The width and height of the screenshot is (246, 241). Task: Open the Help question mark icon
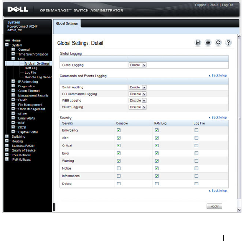pos(228,43)
